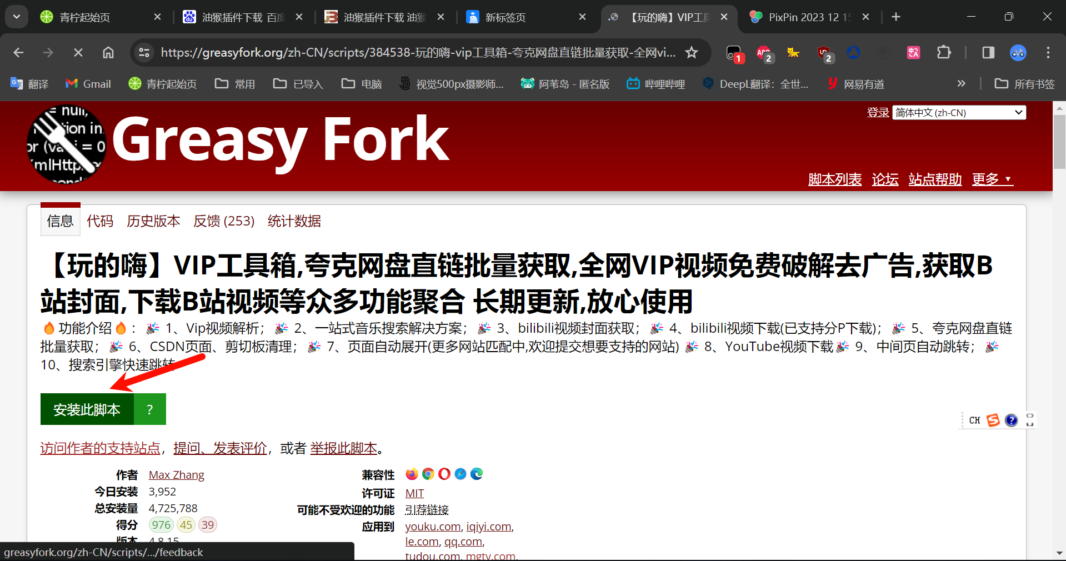Open the 论坛 navigation link
Viewport: 1066px width, 561px height.
point(885,179)
